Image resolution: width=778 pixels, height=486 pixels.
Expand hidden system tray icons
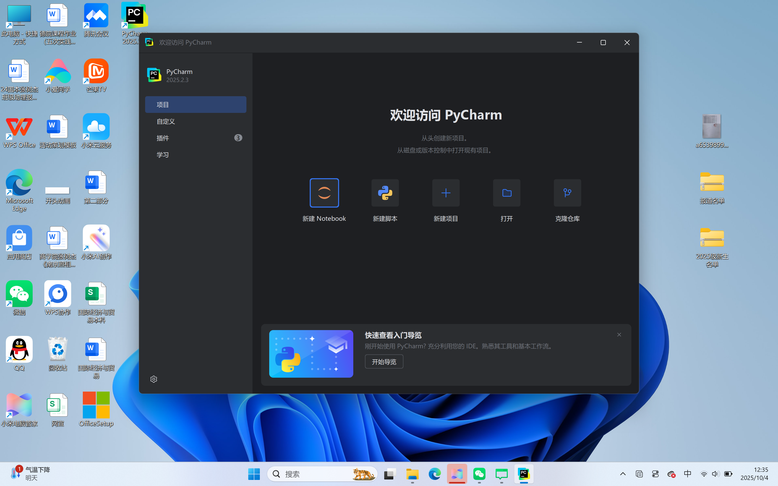coord(623,474)
